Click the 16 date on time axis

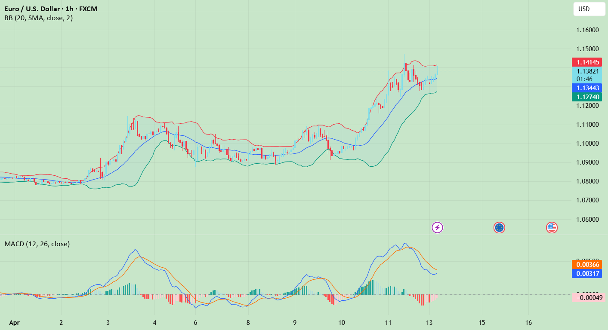[x=528, y=322]
